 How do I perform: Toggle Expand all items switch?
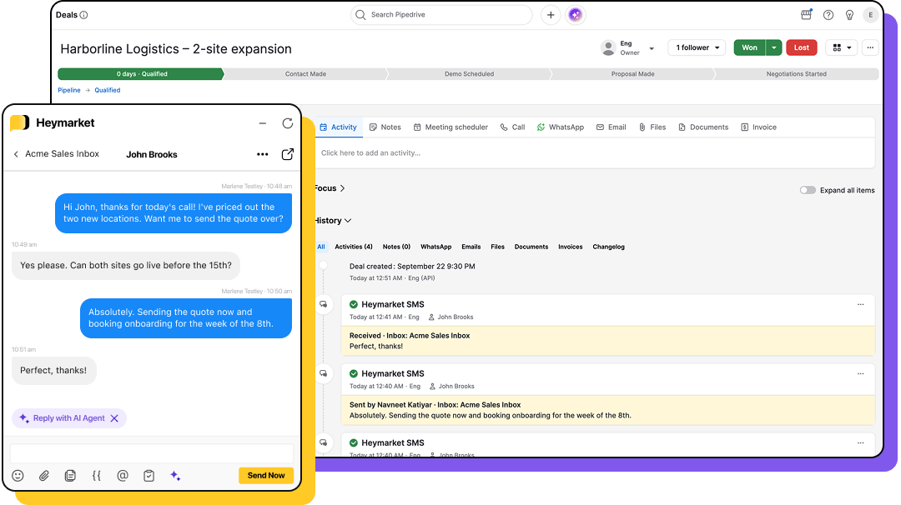808,190
